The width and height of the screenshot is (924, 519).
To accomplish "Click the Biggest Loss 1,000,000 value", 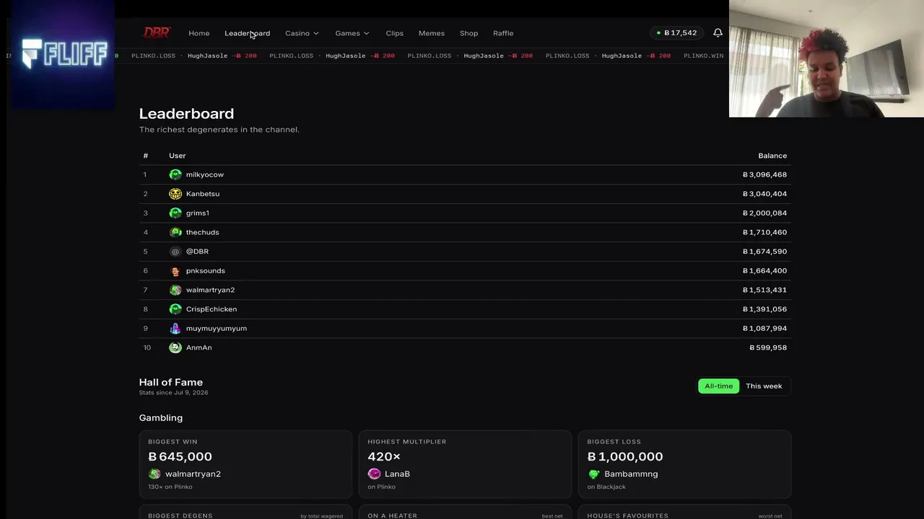I will 625,456.
